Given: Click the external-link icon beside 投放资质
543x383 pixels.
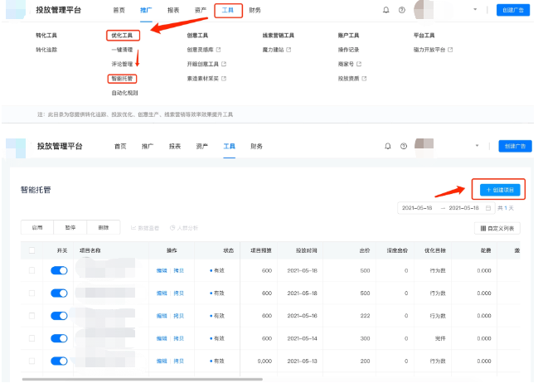Looking at the screenshot, I should [x=364, y=79].
